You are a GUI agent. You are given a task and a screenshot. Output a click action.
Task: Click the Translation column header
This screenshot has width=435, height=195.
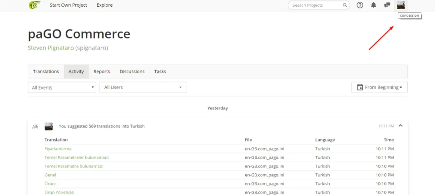pos(56,140)
